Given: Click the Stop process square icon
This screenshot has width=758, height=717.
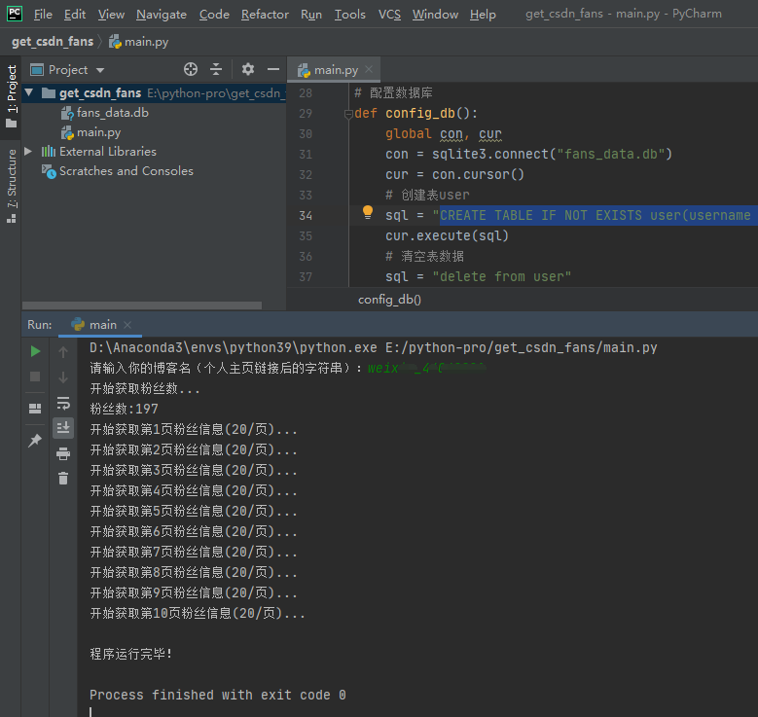Looking at the screenshot, I should [x=35, y=376].
